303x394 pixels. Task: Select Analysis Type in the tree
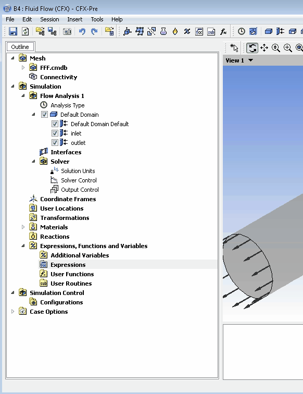[68, 105]
